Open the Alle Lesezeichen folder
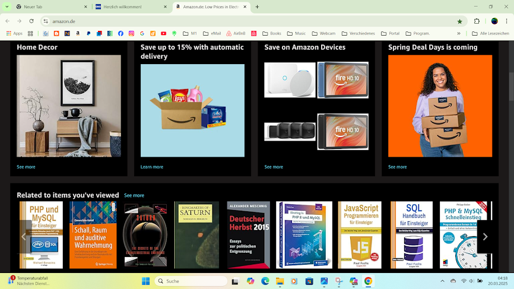The width and height of the screenshot is (514, 289). coord(490,33)
